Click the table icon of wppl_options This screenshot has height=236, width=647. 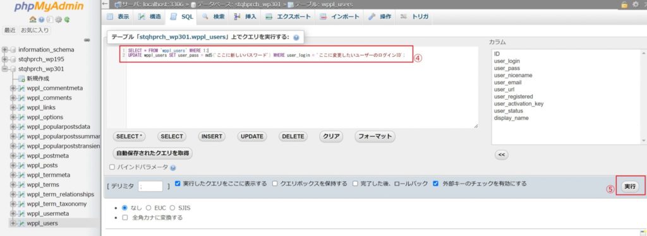pyautogui.click(x=21, y=117)
